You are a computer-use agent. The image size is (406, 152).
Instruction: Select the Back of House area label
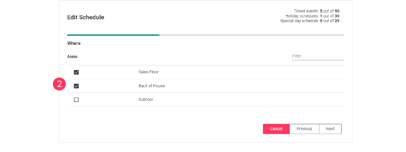click(x=152, y=86)
